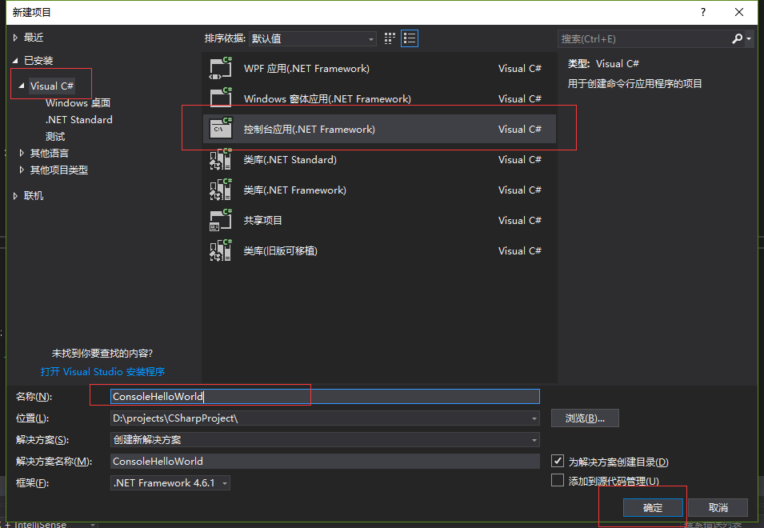
Task: Select 类库(旧版可移植) template text
Action: point(280,251)
